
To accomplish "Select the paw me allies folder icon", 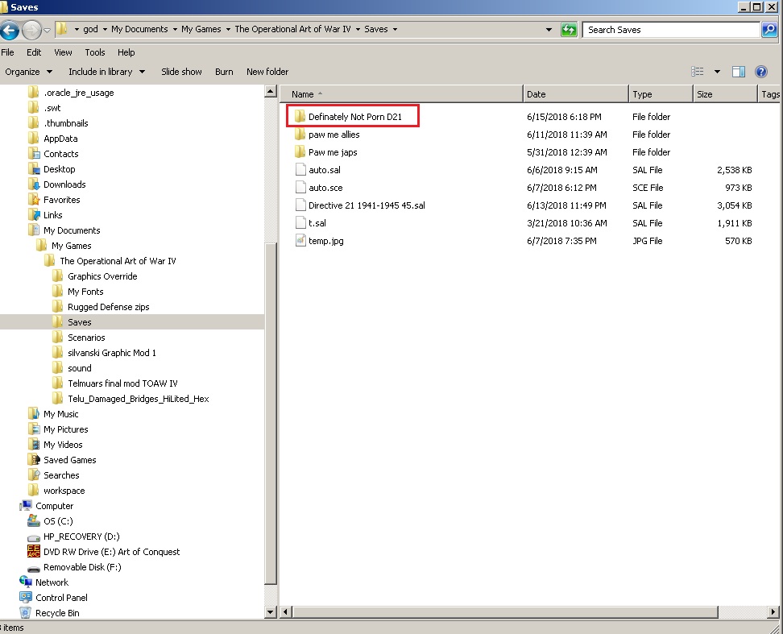I will coord(300,135).
